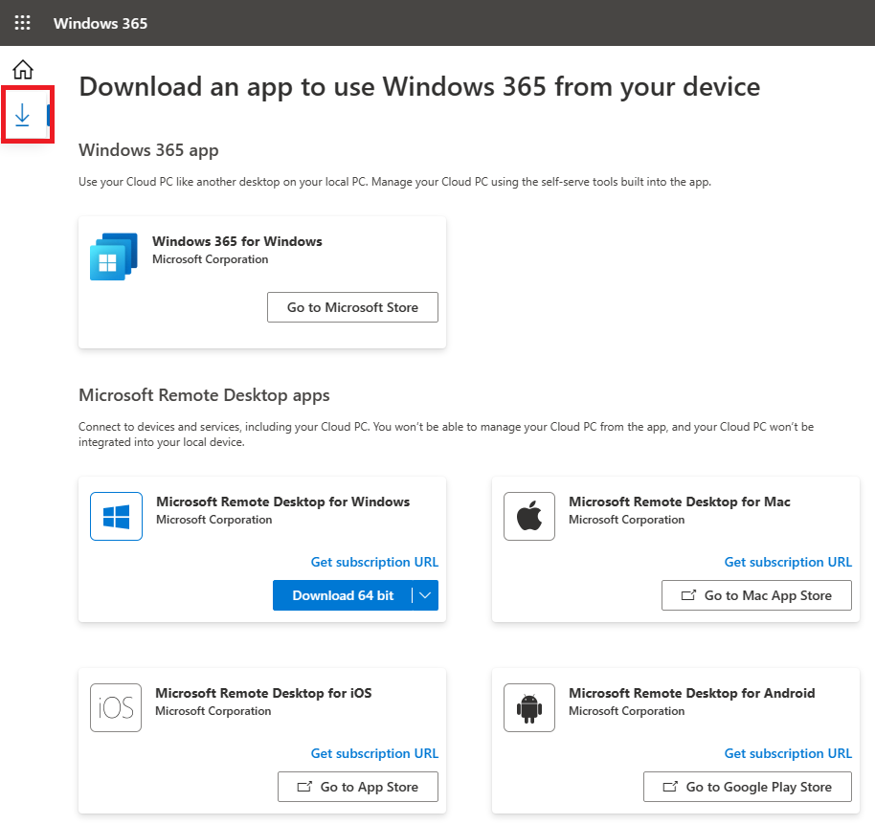Open Go to Google Play Store button
This screenshot has height=825, width=875.
coord(748,787)
